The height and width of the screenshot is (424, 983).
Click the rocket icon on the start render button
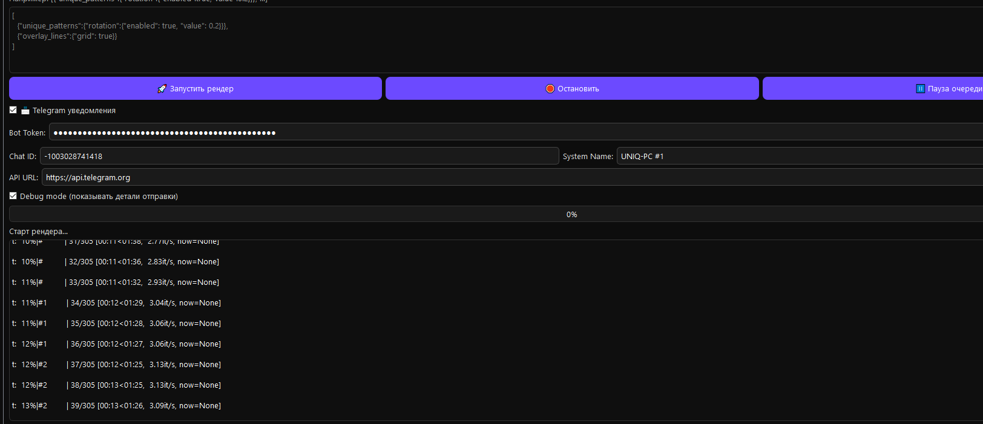(x=162, y=89)
